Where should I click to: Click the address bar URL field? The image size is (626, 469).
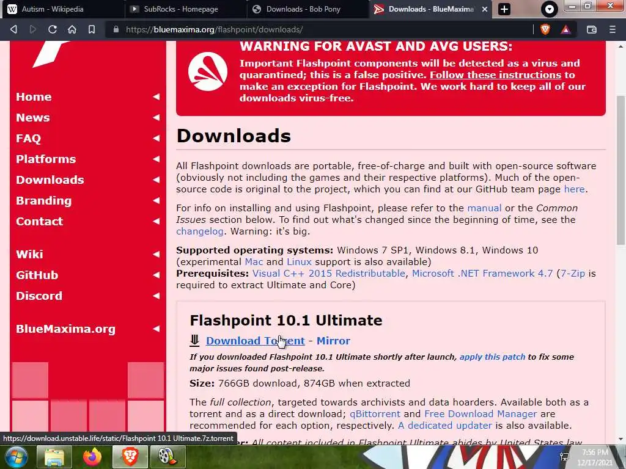click(319, 29)
